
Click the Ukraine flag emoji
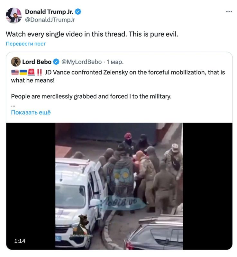pos(23,72)
